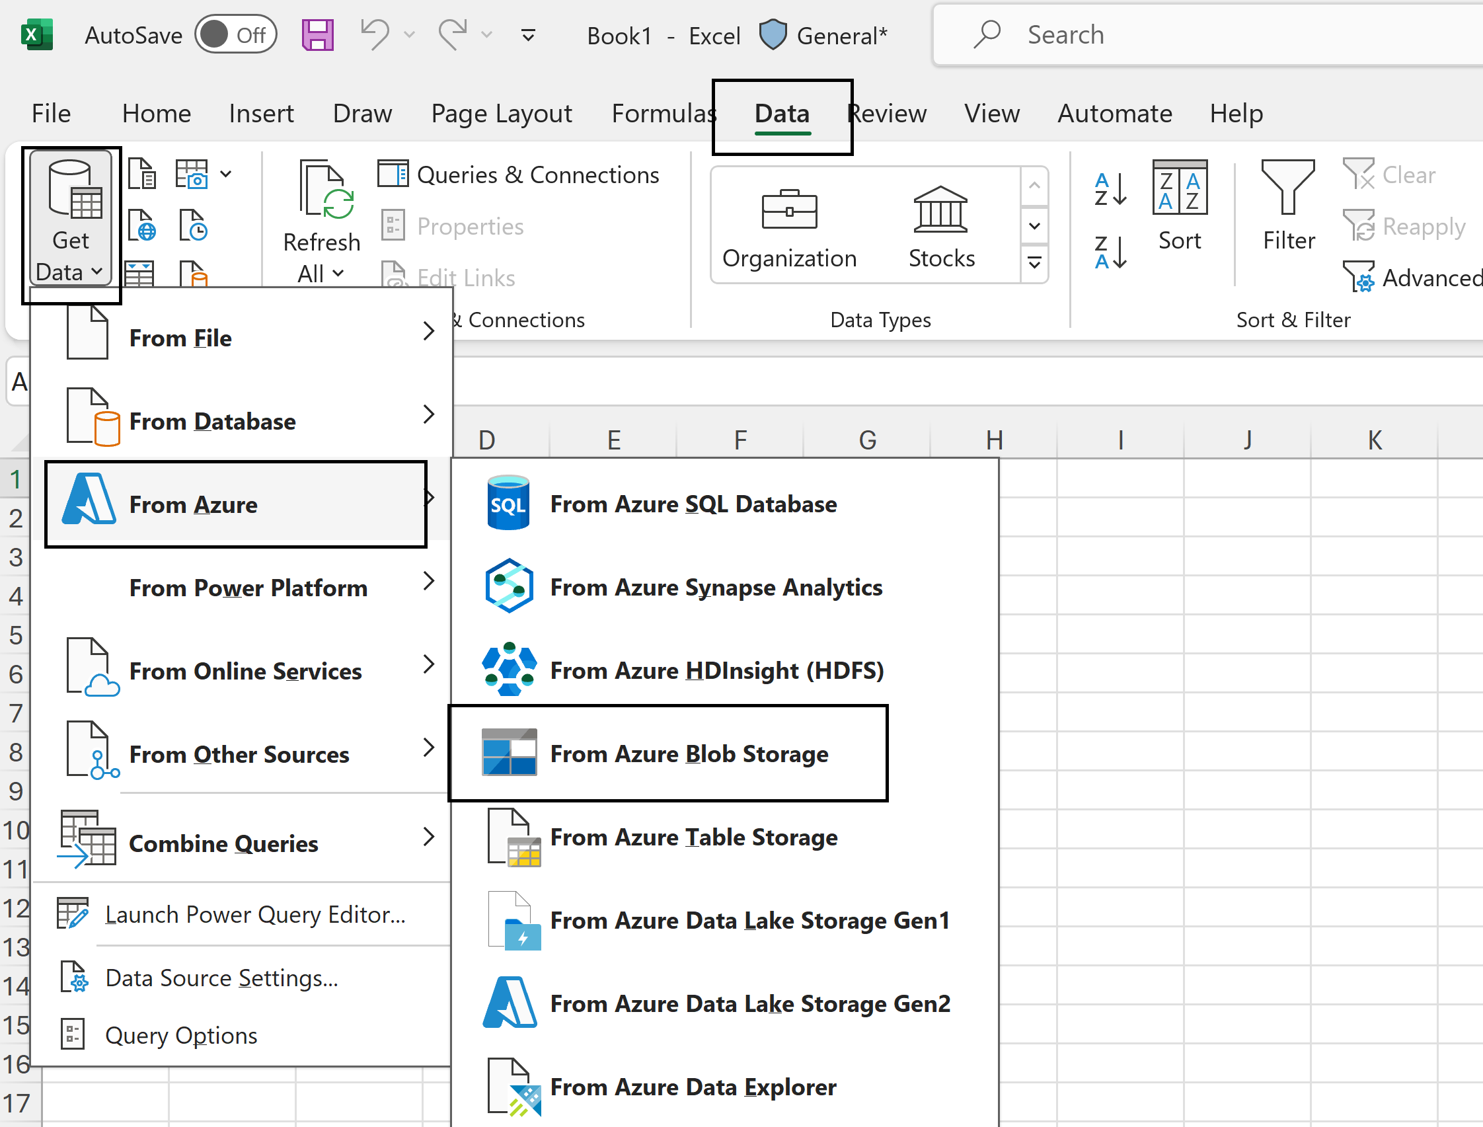1483x1127 pixels.
Task: Choose From Azure Table Storage
Action: [x=725, y=836]
